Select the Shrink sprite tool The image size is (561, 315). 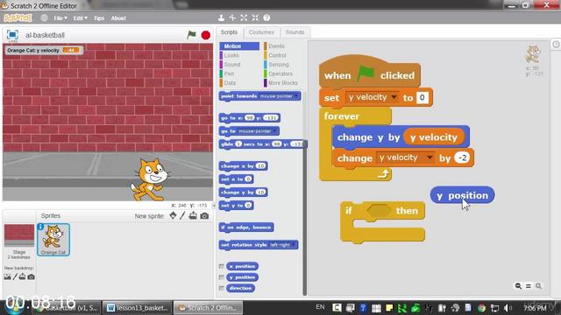pyautogui.click(x=255, y=17)
